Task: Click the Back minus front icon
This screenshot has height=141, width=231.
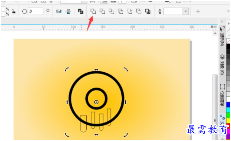Action: 138,11
